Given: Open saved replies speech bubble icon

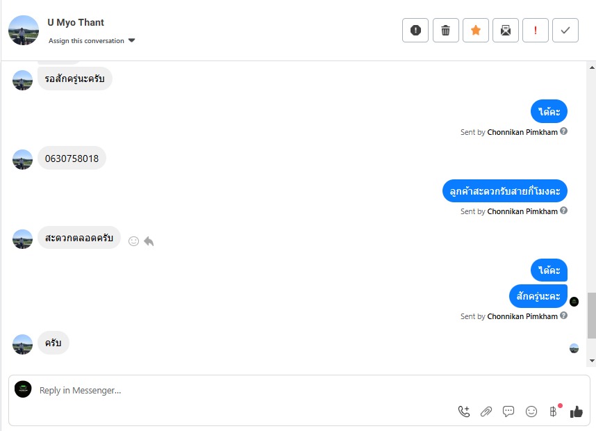Looking at the screenshot, I should coord(508,412).
